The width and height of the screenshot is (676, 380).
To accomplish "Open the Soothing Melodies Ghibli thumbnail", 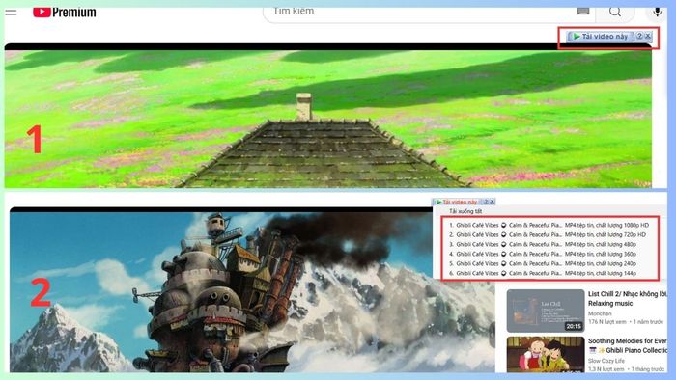I will click(546, 355).
